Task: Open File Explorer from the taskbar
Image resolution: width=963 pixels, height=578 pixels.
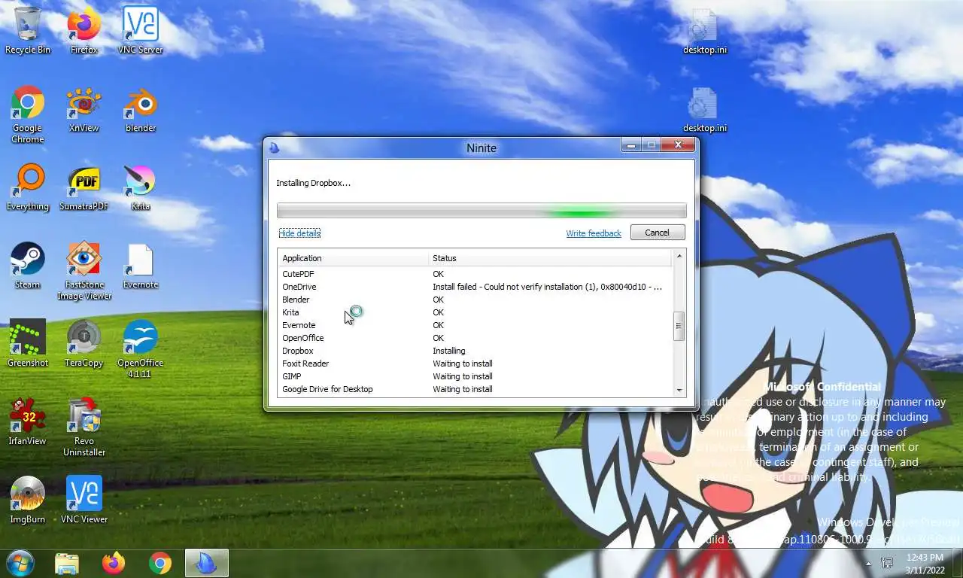Action: point(67,563)
